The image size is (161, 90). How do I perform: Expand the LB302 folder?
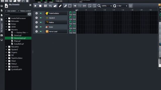tap(6, 27)
